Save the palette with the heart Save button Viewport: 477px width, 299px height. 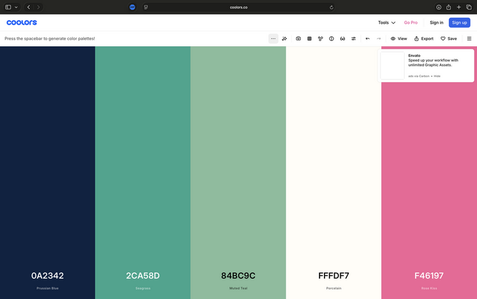point(448,38)
